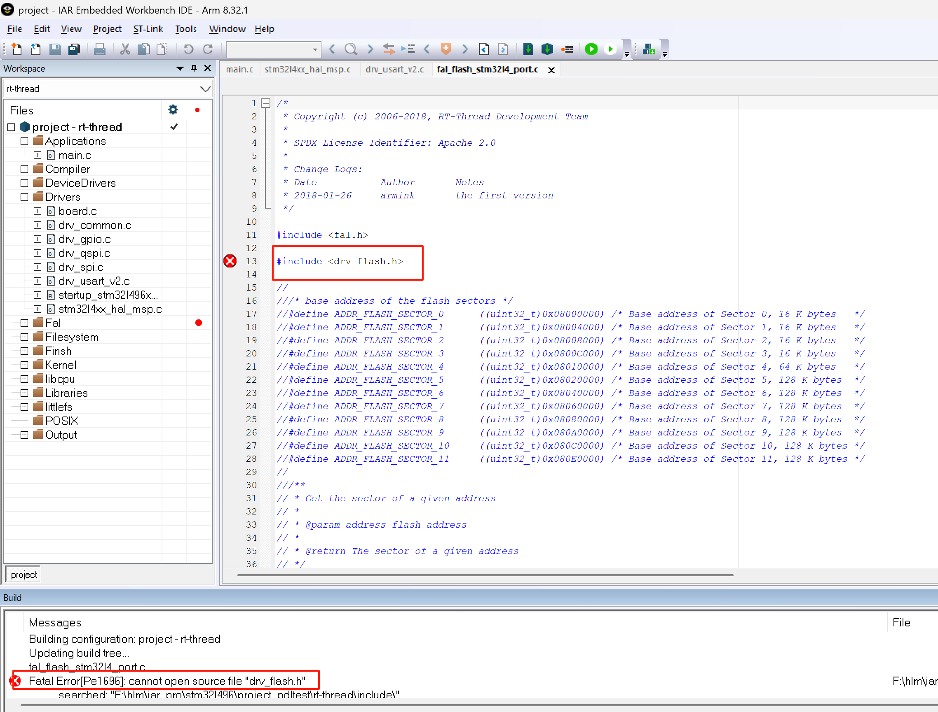
Task: Click the Cut scissors icon
Action: click(125, 49)
